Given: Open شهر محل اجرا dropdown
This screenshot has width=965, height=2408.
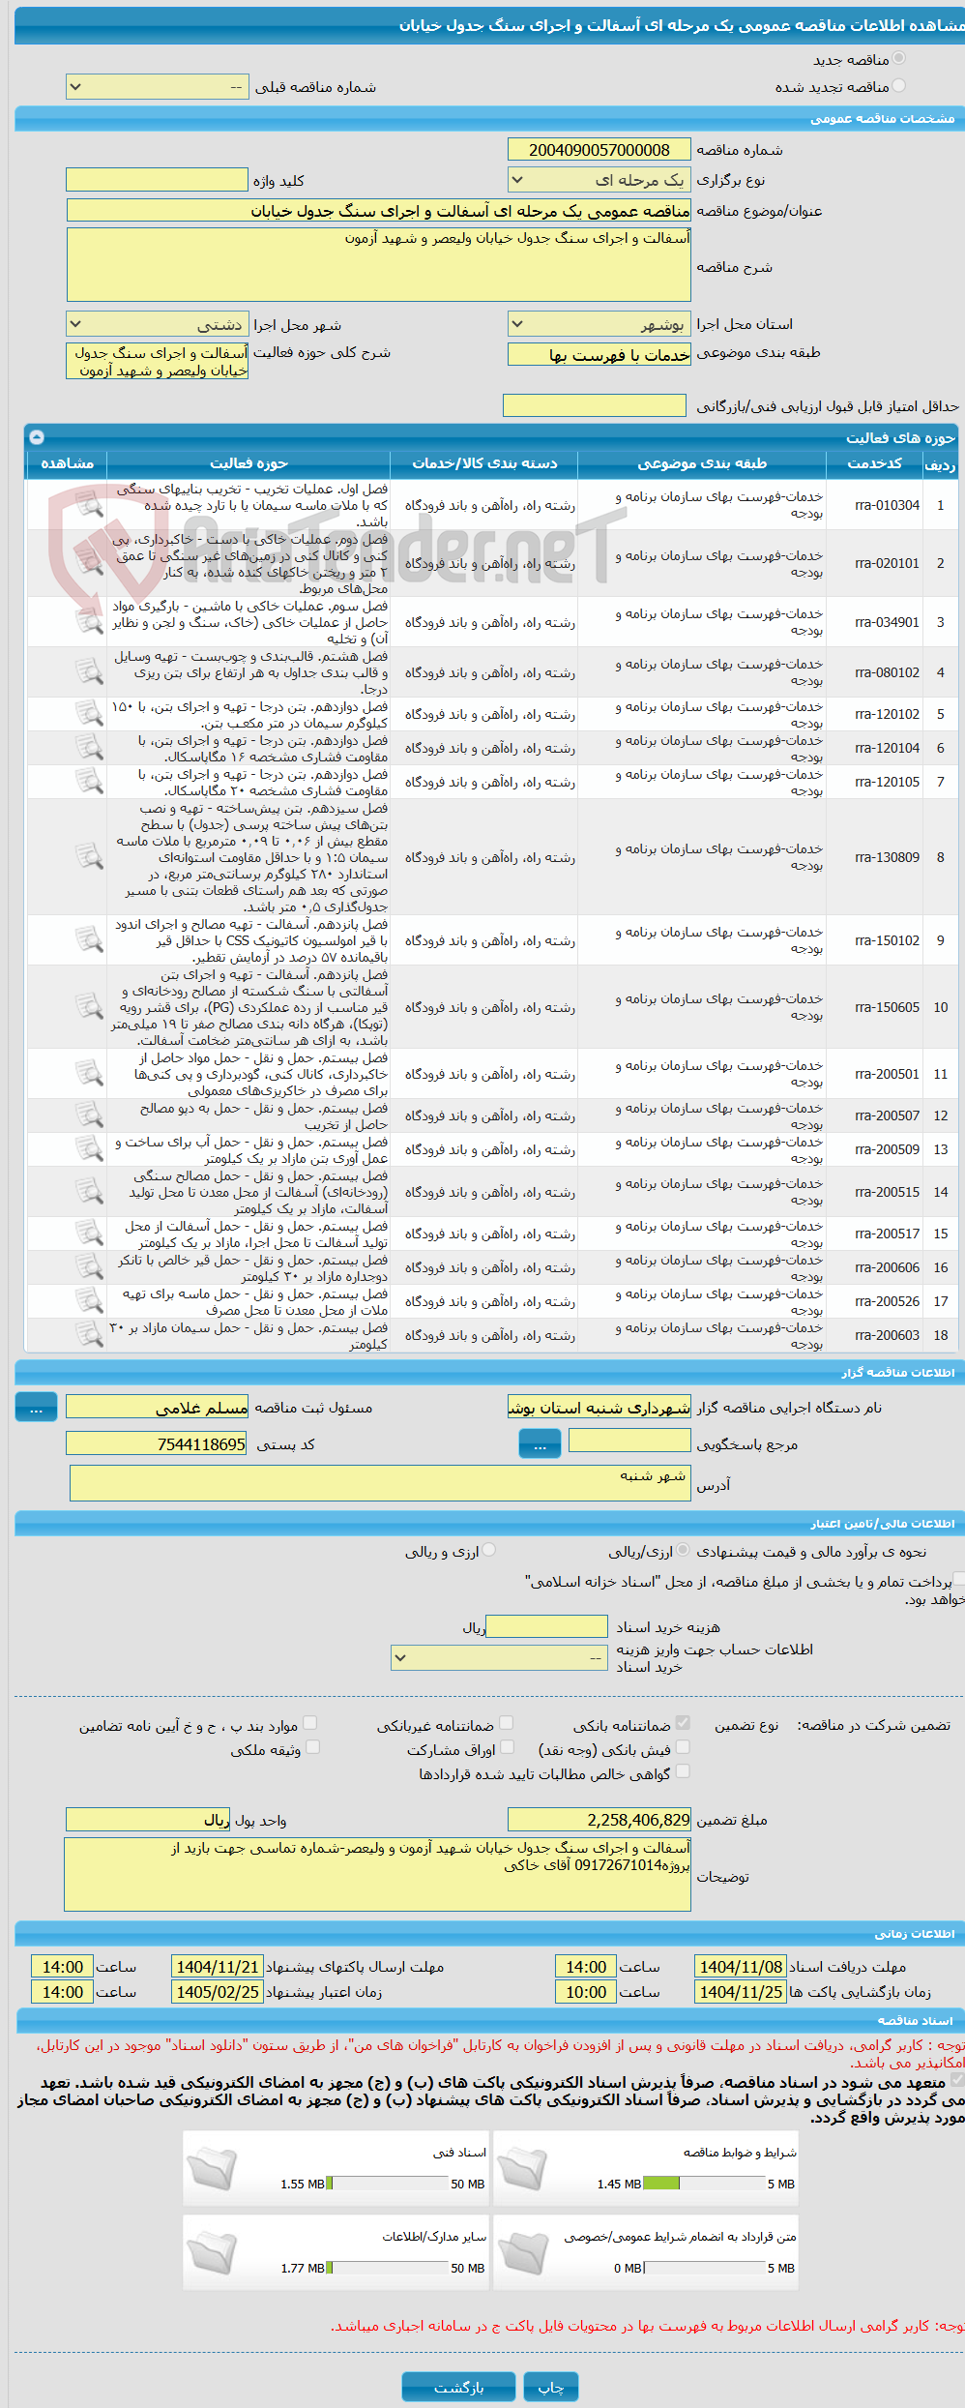Looking at the screenshot, I should pyautogui.click(x=157, y=325).
